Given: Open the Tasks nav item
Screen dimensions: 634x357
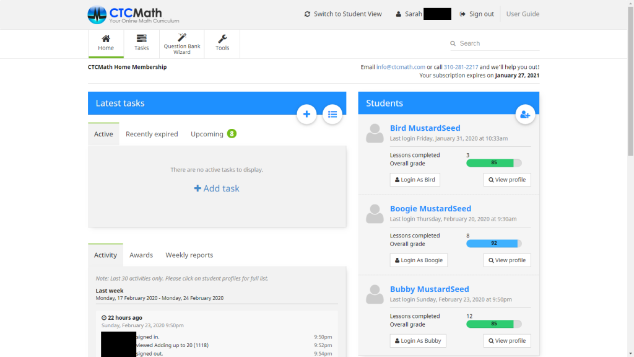Looking at the screenshot, I should click(x=142, y=43).
